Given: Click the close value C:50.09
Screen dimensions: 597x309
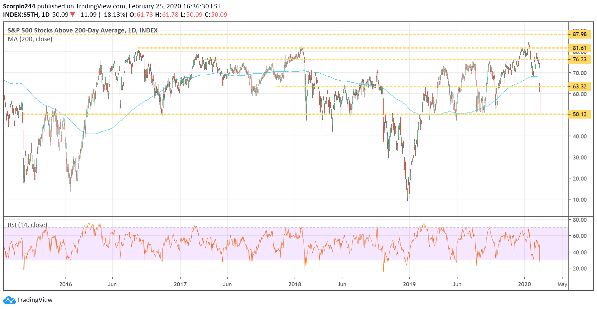Looking at the screenshot, I should (216, 14).
